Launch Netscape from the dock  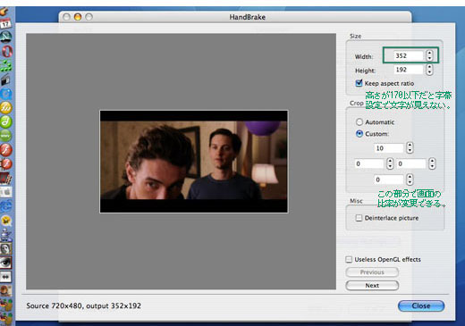coord(5,37)
